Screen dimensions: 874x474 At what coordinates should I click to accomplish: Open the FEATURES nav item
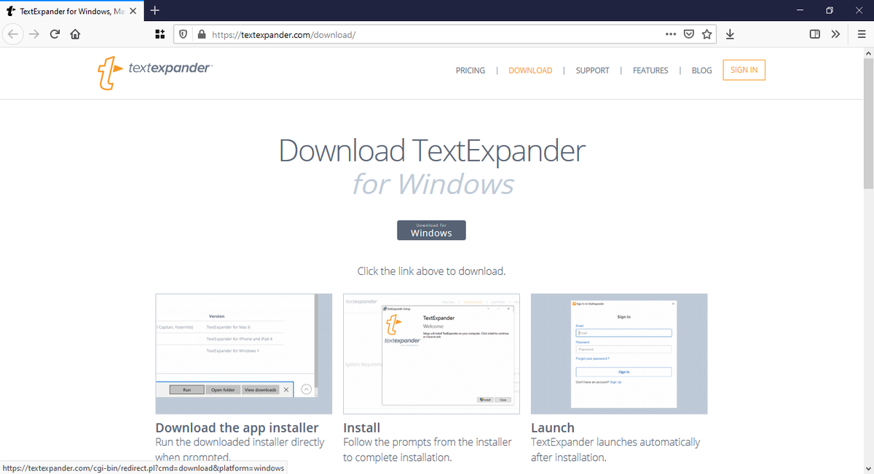(x=650, y=71)
